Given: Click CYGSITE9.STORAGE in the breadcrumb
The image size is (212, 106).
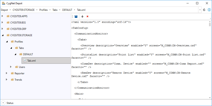Looking at the screenshot, I should (x=23, y=10).
